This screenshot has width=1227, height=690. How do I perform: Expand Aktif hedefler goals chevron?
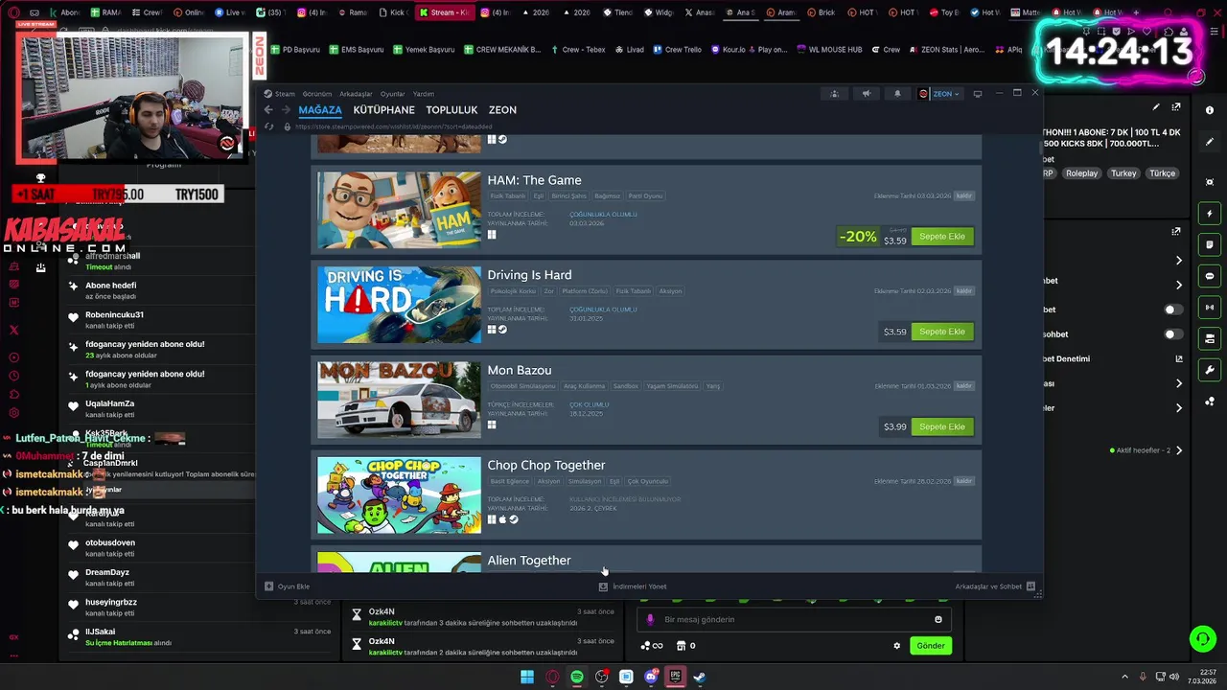point(1179,450)
